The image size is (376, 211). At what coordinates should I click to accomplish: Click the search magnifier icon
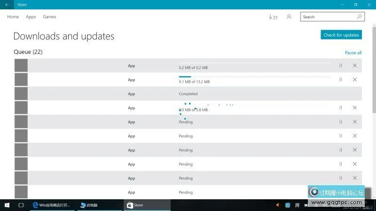pos(360,17)
